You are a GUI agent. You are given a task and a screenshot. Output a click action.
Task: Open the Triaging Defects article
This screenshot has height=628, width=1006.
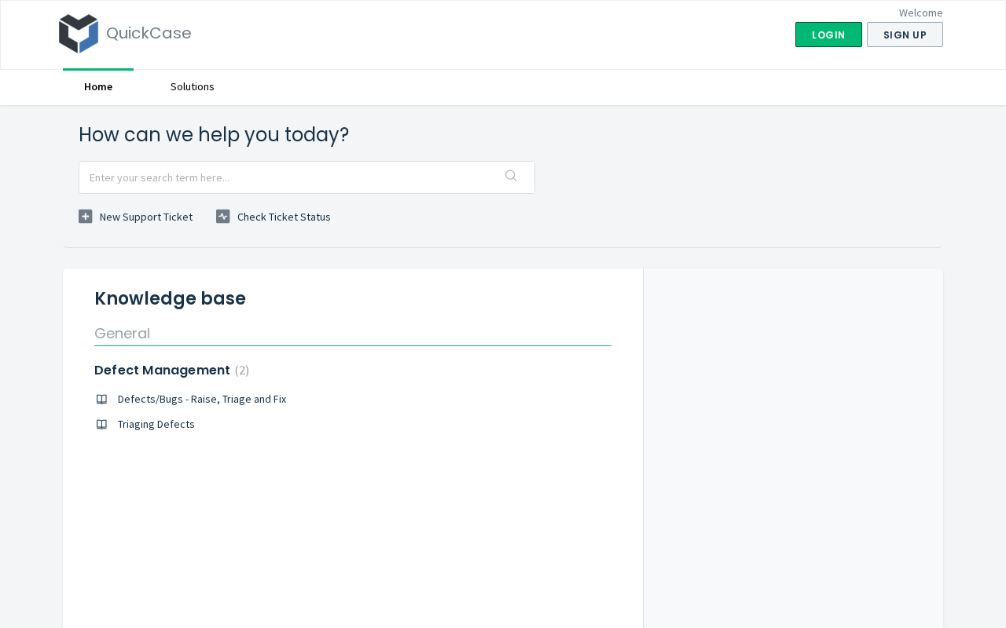coord(156,424)
